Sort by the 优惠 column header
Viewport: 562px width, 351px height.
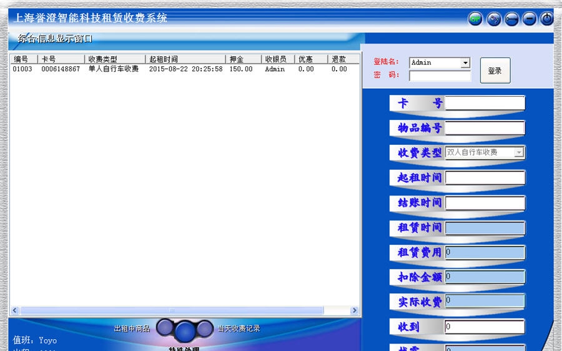tap(312, 59)
